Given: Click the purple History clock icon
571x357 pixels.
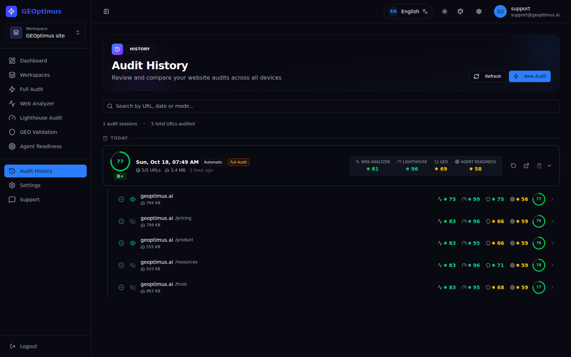Looking at the screenshot, I should click(x=117, y=49).
